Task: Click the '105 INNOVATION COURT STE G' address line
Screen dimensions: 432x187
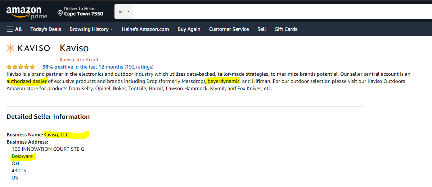Action: click(48, 149)
